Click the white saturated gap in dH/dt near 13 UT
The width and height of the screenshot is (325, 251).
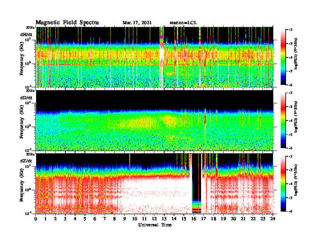point(161,54)
